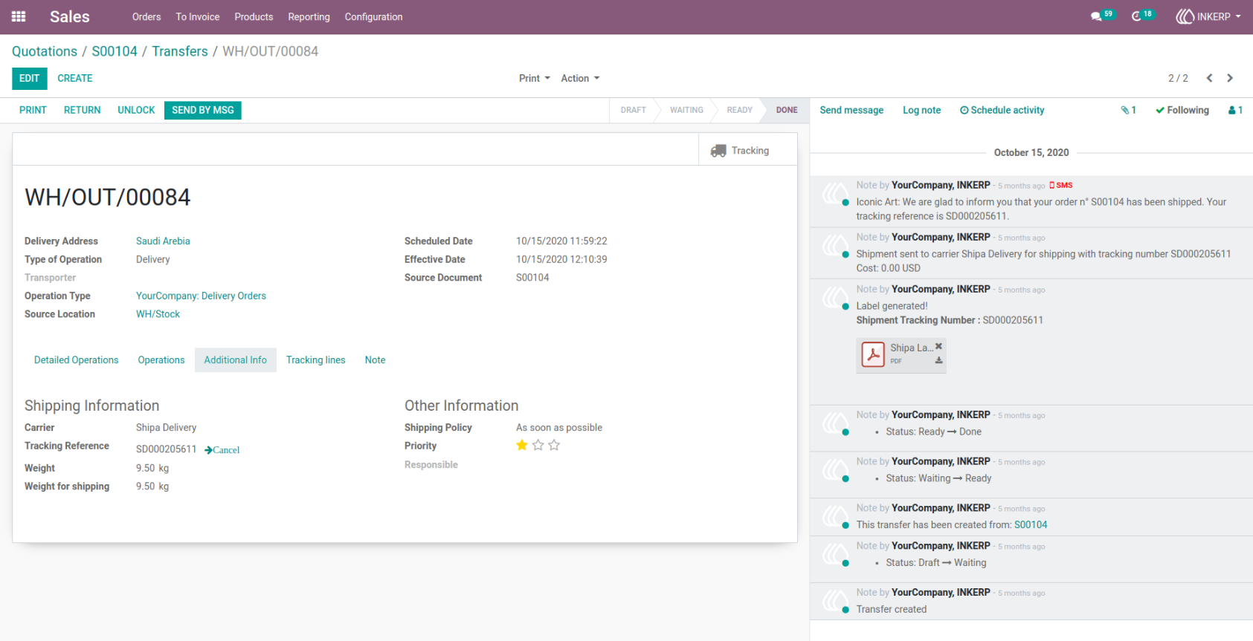Screen dimensions: 1253x641
Task: Open the INKERP user menu
Action: point(1208,16)
